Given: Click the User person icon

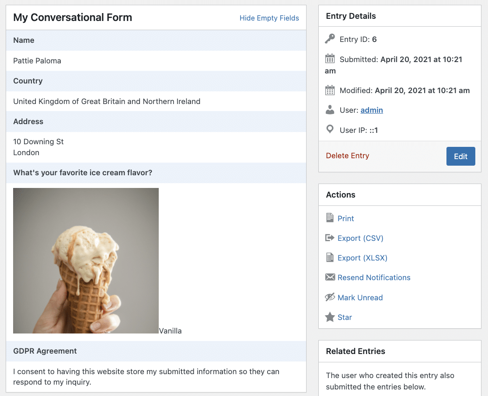Looking at the screenshot, I should tap(330, 110).
